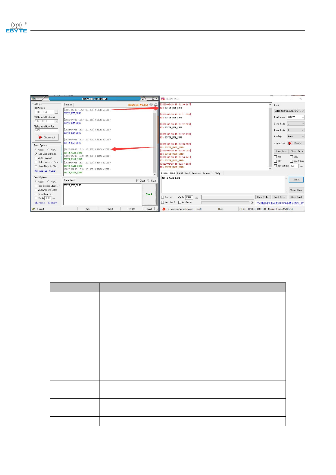Click the status icon next to Ready
336x475 pixels.
(x=34, y=209)
